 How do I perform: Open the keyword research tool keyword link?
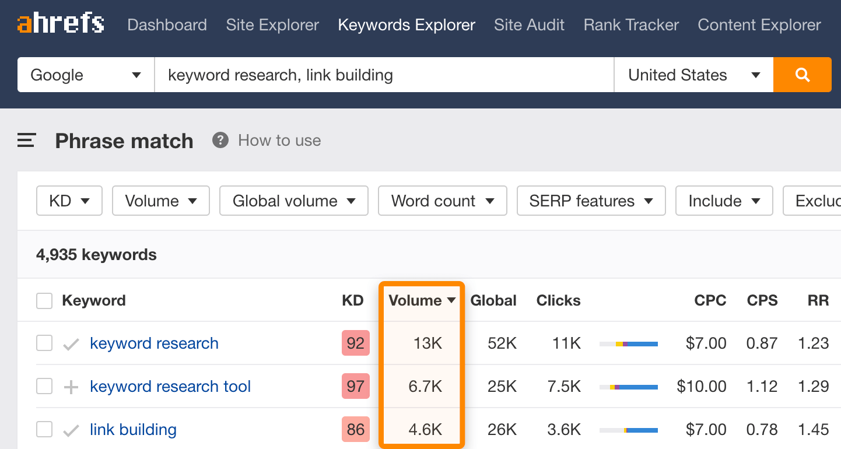tap(170, 387)
